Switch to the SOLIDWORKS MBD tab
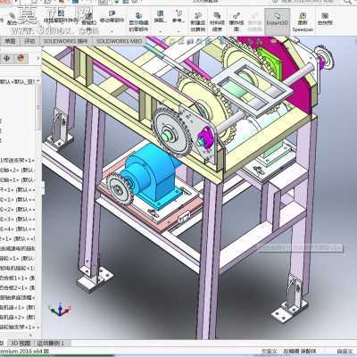 point(119,41)
